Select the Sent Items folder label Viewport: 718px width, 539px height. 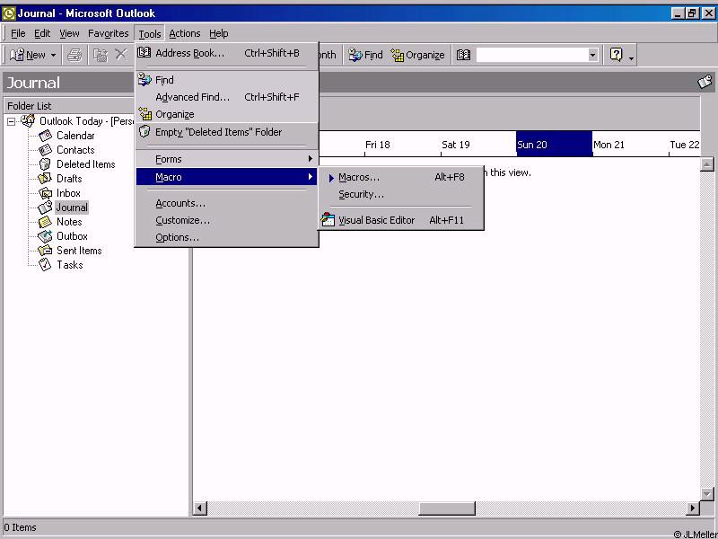tap(79, 251)
